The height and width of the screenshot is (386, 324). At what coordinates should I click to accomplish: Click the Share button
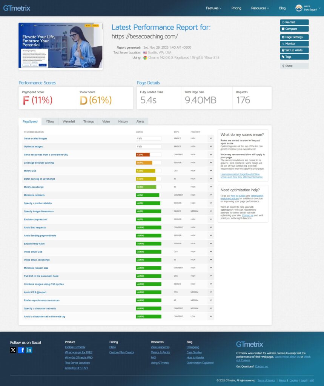[x=294, y=66]
